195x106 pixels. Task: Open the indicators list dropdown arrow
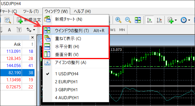pos(176,20)
